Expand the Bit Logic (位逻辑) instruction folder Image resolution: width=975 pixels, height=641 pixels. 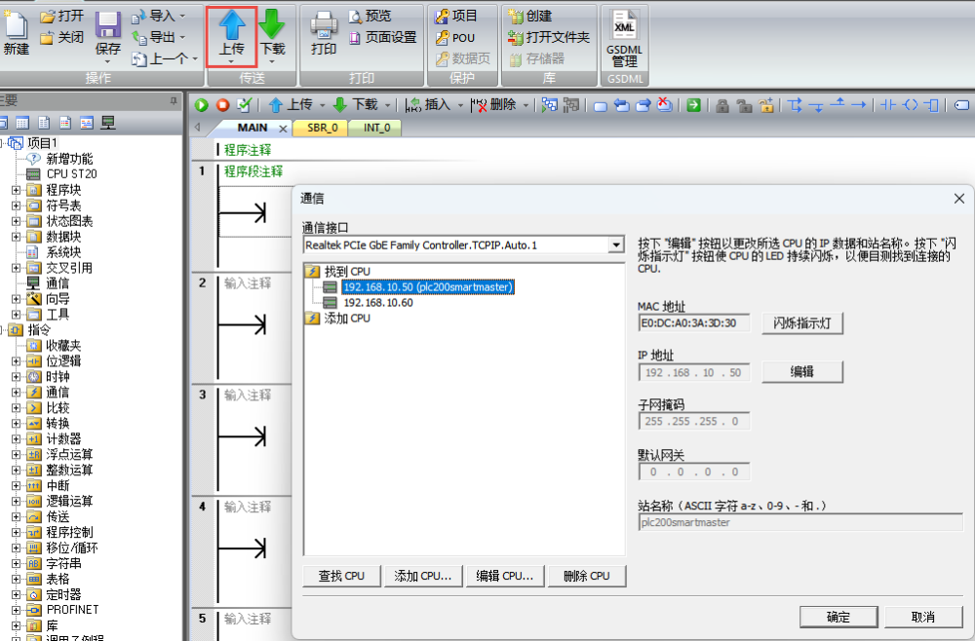(x=16, y=361)
